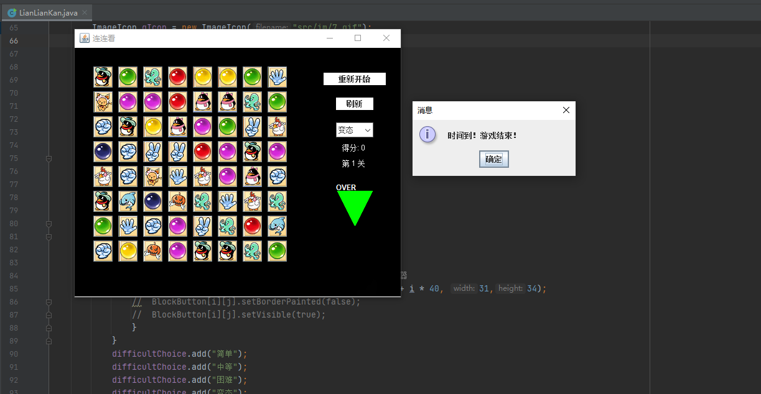
Task: Open the 变态 difficulty dropdown
Action: (354, 130)
